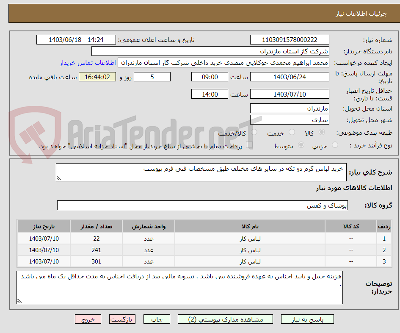400x333 pixels.
Task: Click the کد کالا column header
Action: (351, 227)
